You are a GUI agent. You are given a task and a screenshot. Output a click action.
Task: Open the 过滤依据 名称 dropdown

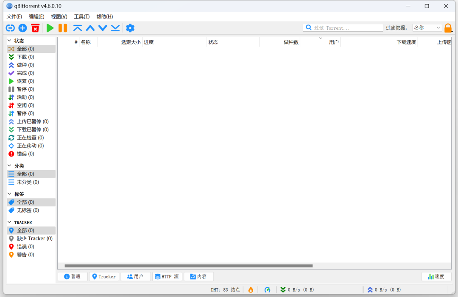427,27
